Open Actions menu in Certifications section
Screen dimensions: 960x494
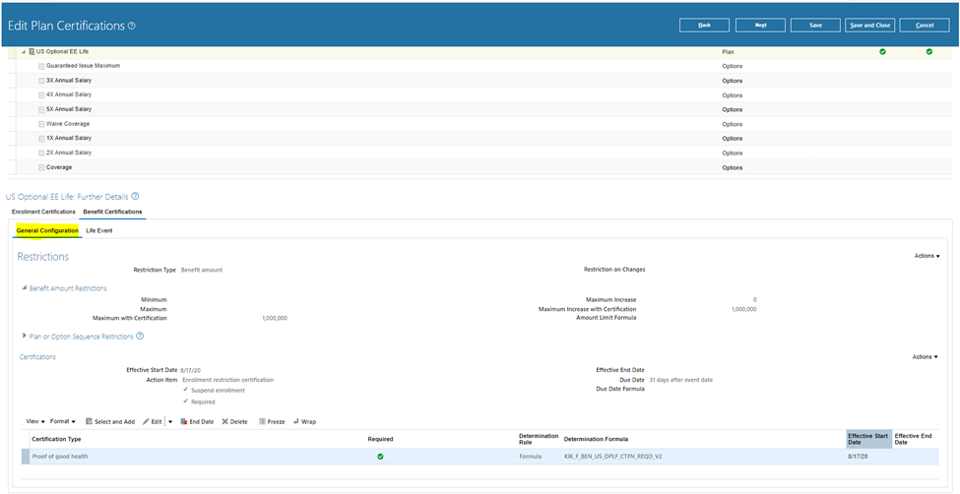926,357
